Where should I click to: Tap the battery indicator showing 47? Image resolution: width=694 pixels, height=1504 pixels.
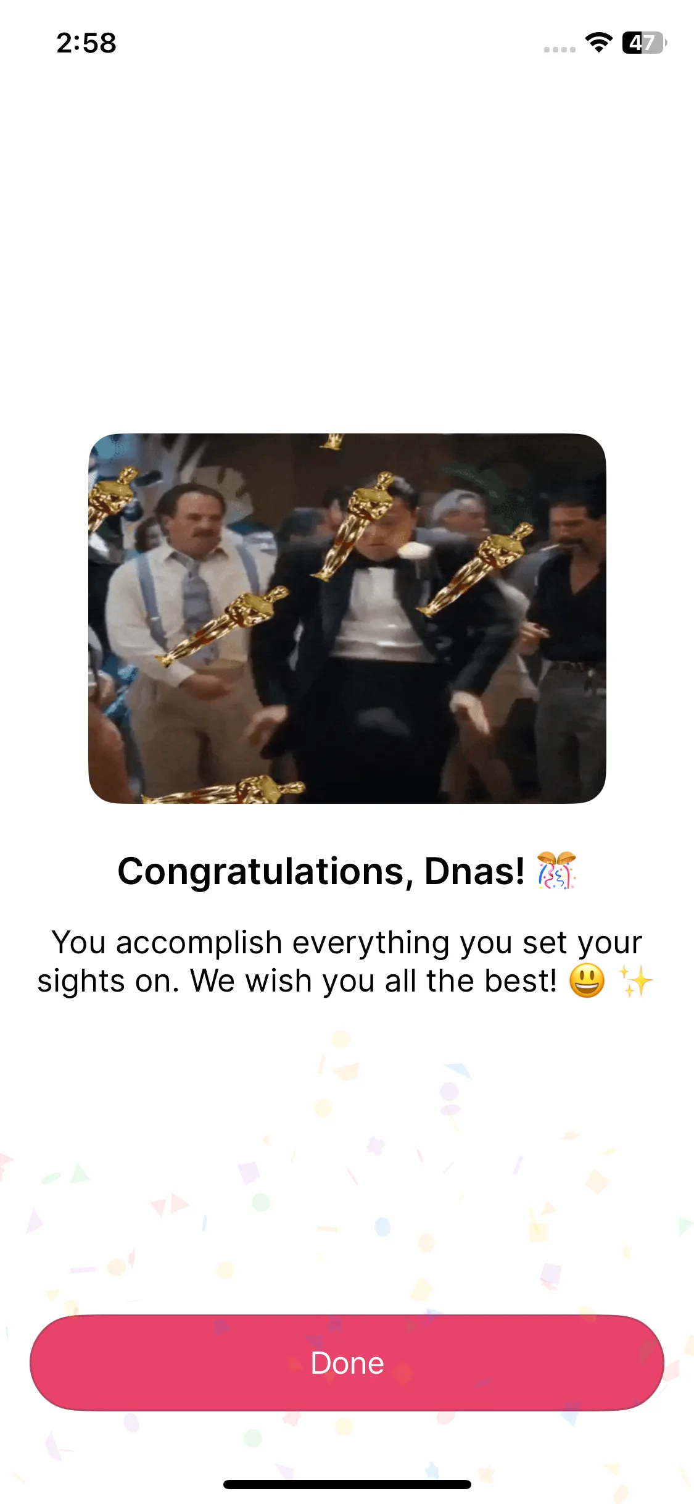pos(644,43)
